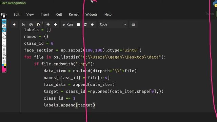This screenshot has width=217, height=122.
Task: Select the pen tool in drawing toolbar
Action: click(4, 30)
